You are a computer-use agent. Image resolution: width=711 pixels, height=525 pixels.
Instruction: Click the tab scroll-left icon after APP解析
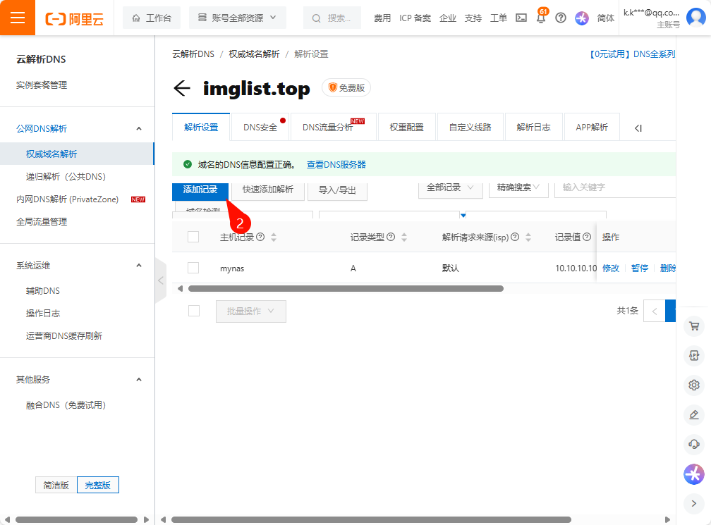point(638,128)
